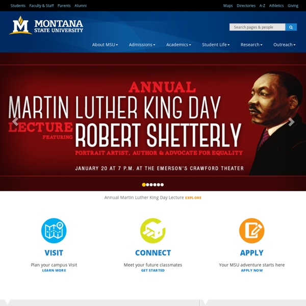The height and width of the screenshot is (306, 306).
Task: Advance to next carousel slide arrow
Action: coord(291,122)
